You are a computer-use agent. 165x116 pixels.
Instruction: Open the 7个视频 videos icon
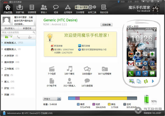52,69
